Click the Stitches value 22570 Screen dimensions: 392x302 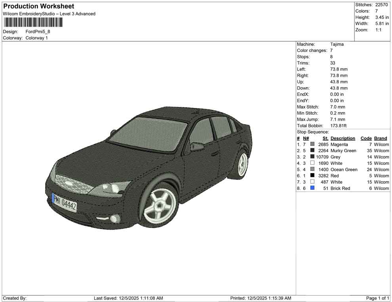[382, 5]
